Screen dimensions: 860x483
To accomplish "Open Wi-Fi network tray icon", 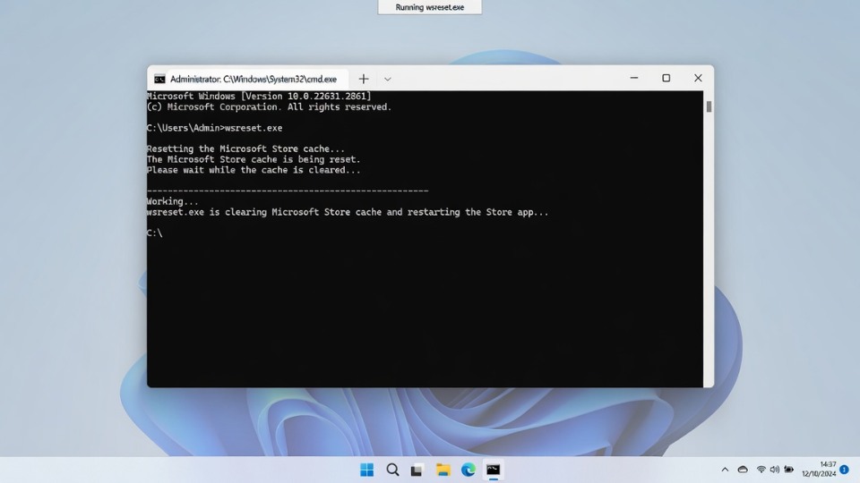I will pos(761,470).
